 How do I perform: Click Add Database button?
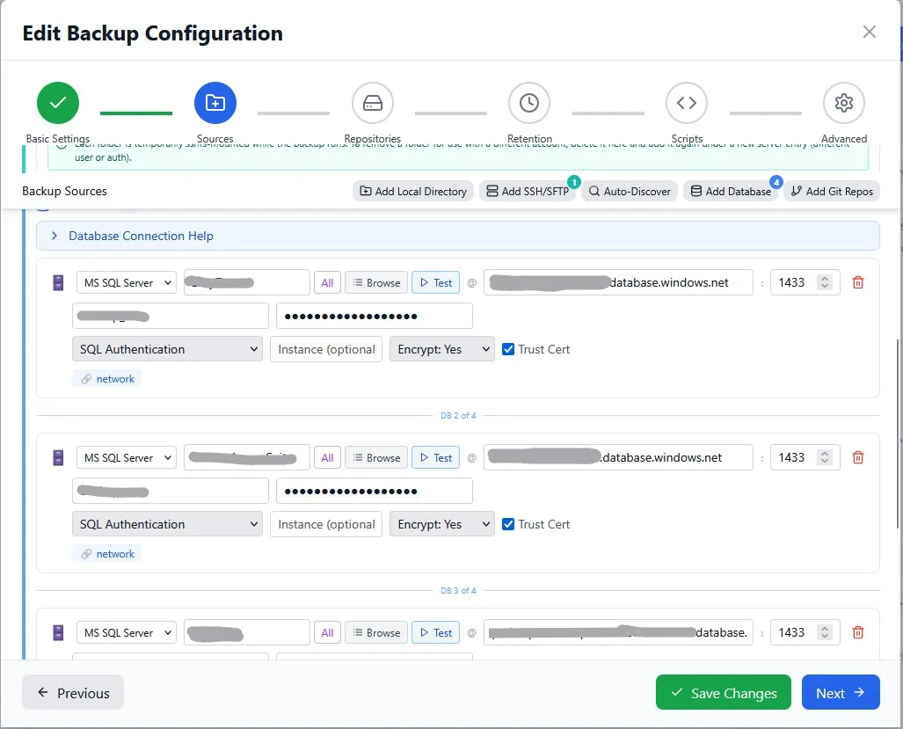(x=731, y=191)
